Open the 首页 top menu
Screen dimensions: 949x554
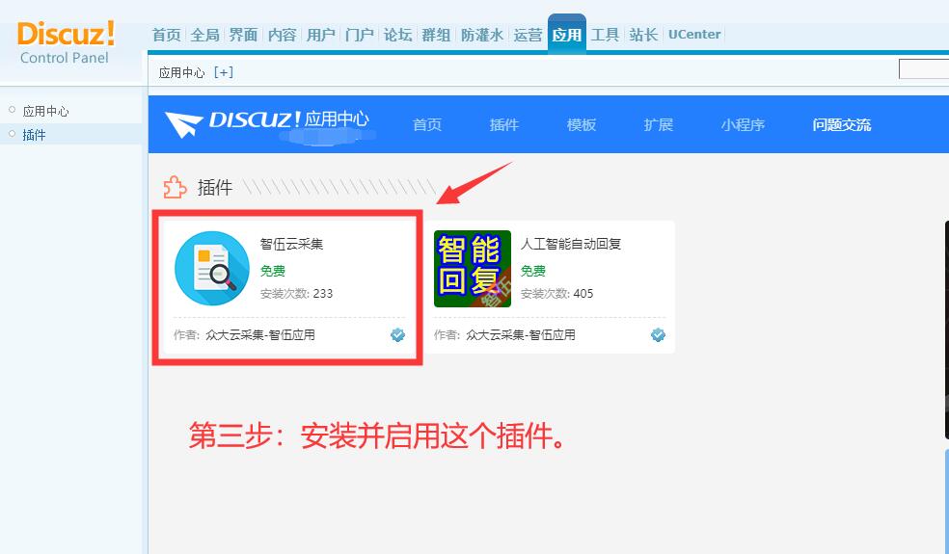167,35
